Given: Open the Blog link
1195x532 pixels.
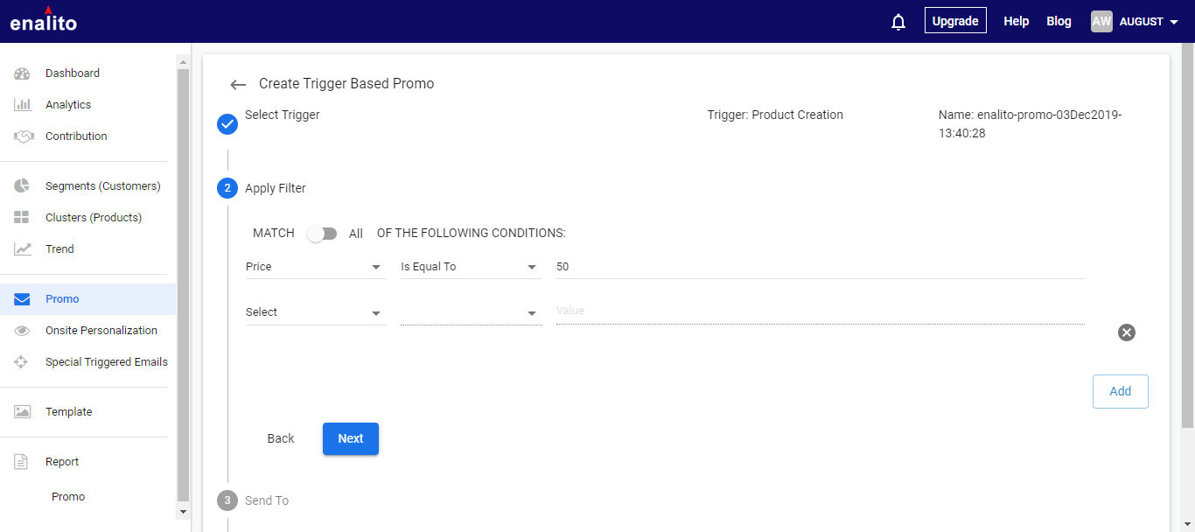Looking at the screenshot, I should [1059, 21].
